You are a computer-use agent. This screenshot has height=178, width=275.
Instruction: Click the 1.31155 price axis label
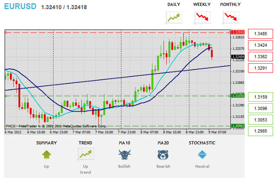238,117
